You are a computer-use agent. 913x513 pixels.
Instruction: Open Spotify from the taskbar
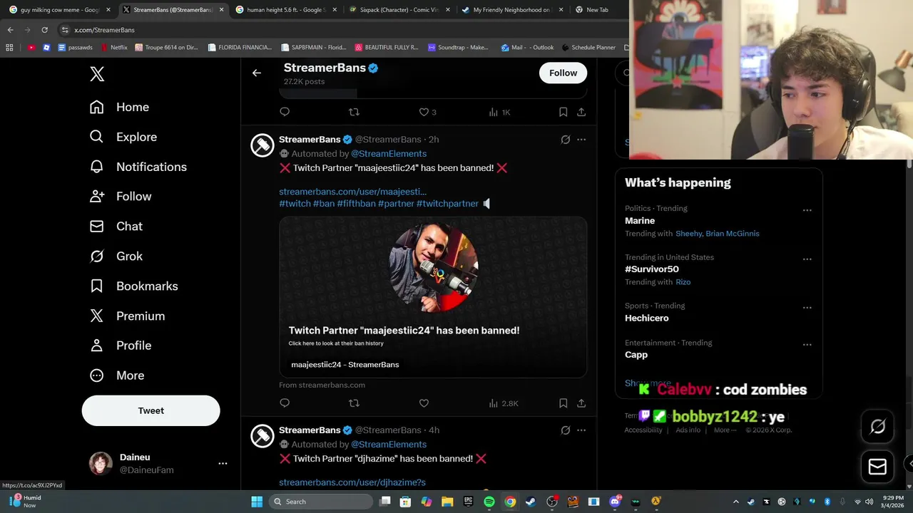point(489,502)
